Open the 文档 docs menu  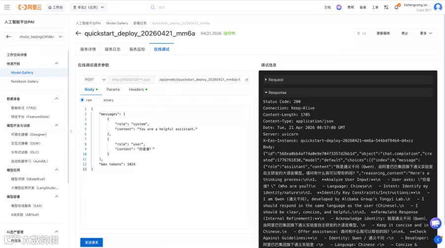327,7
